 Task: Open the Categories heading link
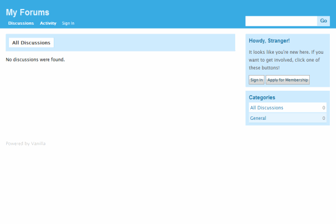pos(262,97)
